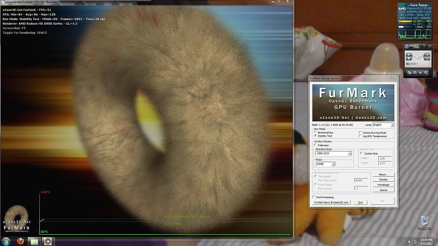Open the Windows Start menu orb
The width and height of the screenshot is (438, 246).
tap(6, 241)
